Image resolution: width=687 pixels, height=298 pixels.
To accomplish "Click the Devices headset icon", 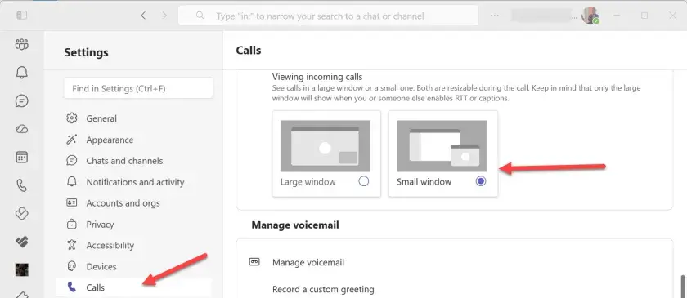I will [x=71, y=266].
